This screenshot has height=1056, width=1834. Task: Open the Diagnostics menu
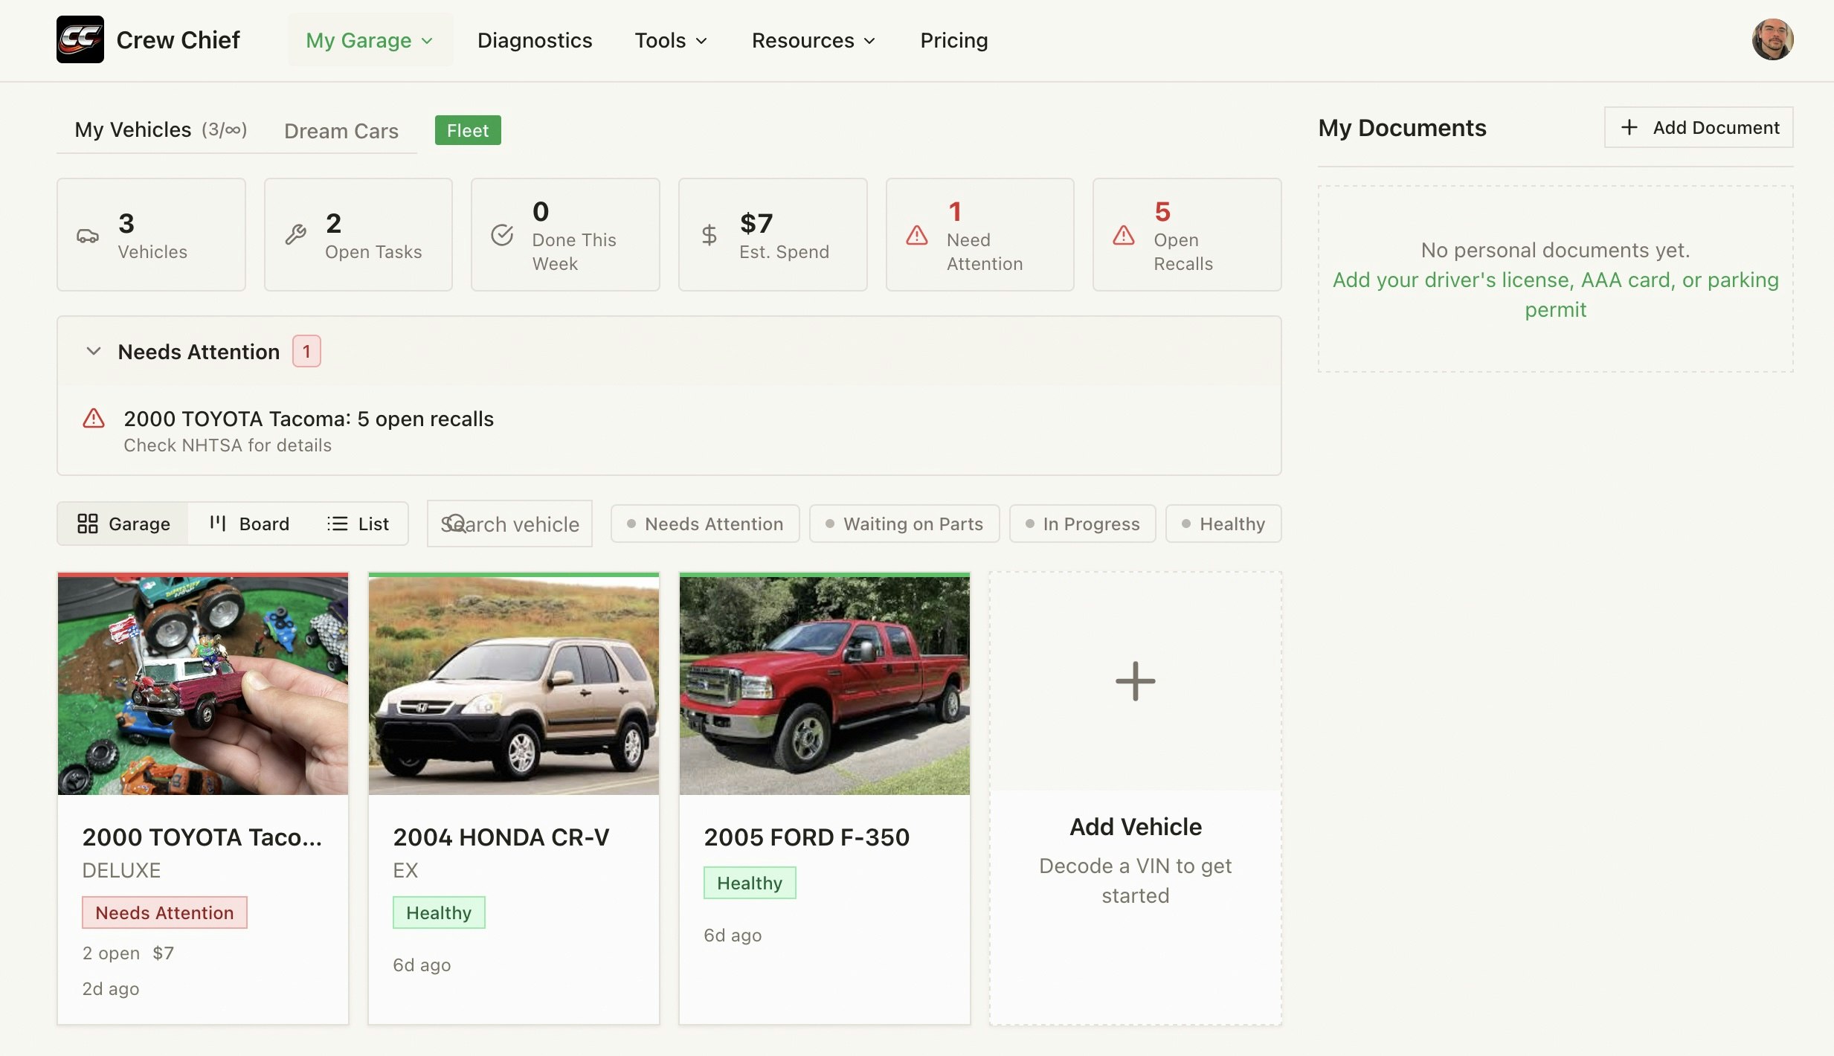pyautogui.click(x=535, y=40)
